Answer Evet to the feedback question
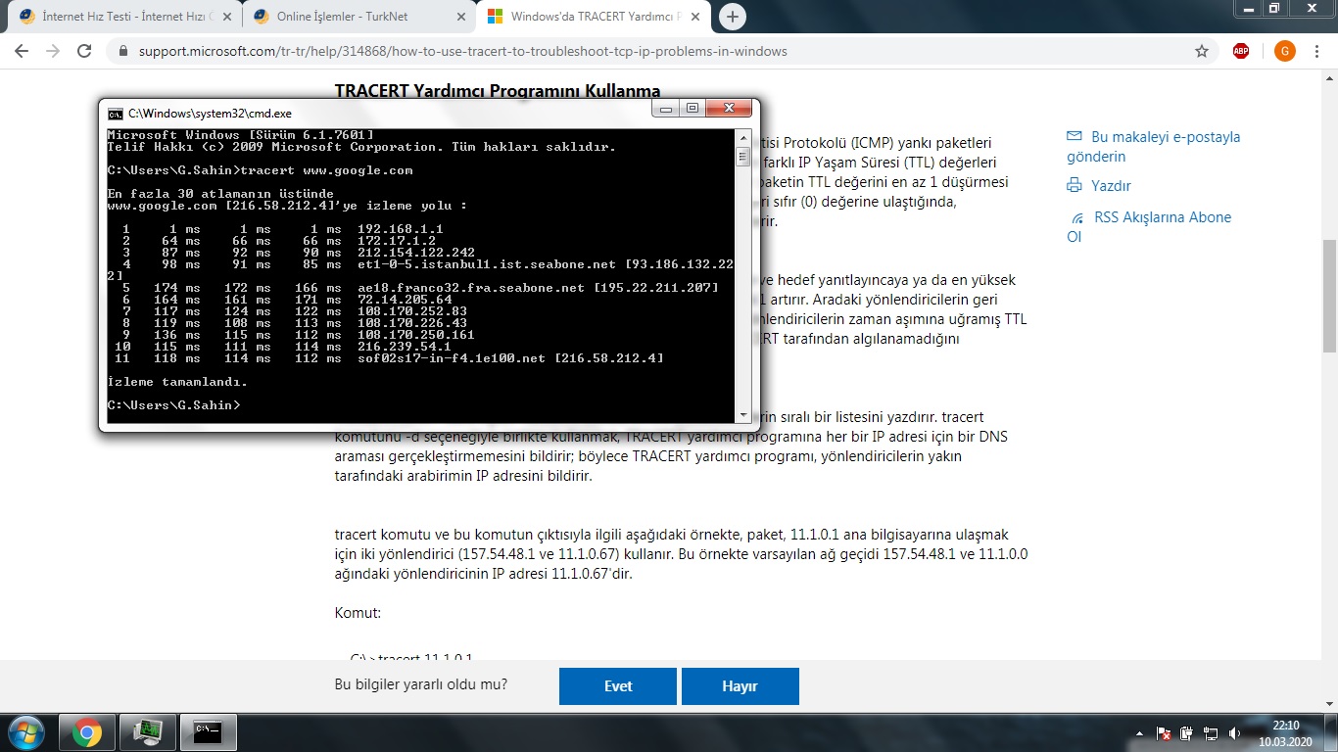This screenshot has width=1338, height=752. click(618, 686)
